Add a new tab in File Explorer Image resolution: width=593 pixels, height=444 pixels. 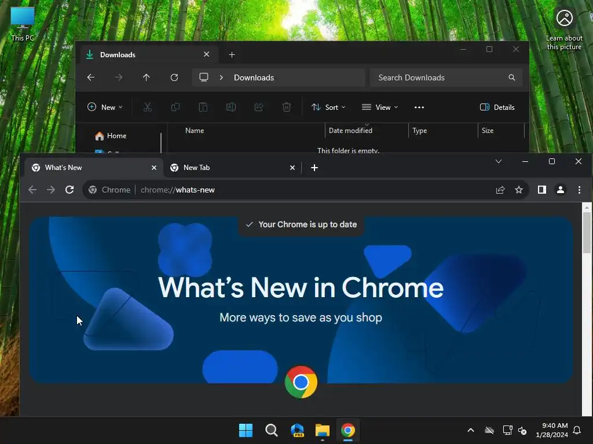click(232, 55)
